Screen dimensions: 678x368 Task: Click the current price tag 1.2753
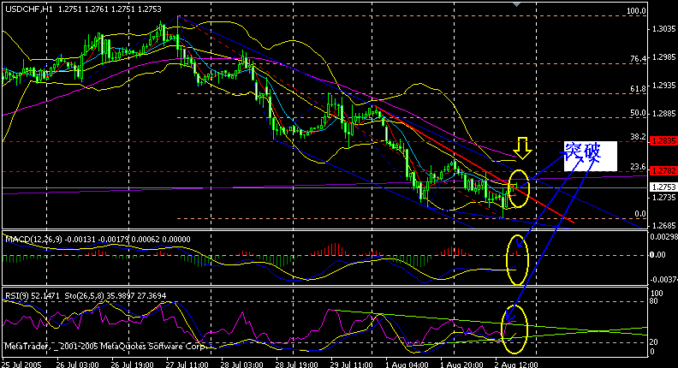point(663,187)
